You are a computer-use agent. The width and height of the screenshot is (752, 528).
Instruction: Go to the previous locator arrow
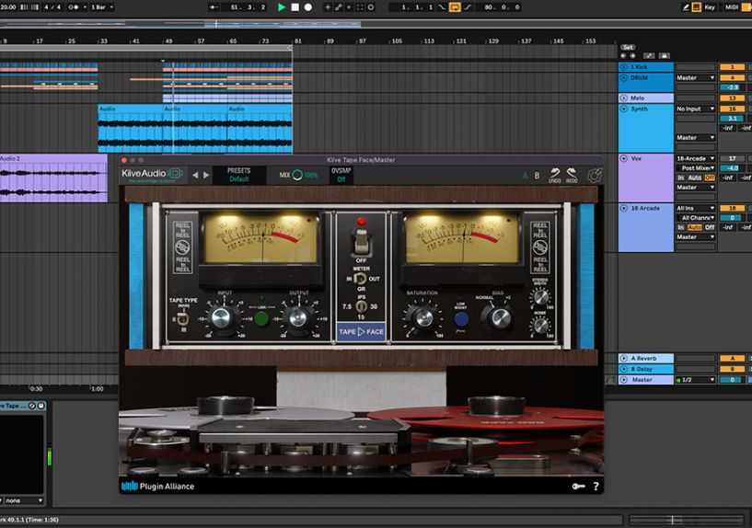(623, 55)
